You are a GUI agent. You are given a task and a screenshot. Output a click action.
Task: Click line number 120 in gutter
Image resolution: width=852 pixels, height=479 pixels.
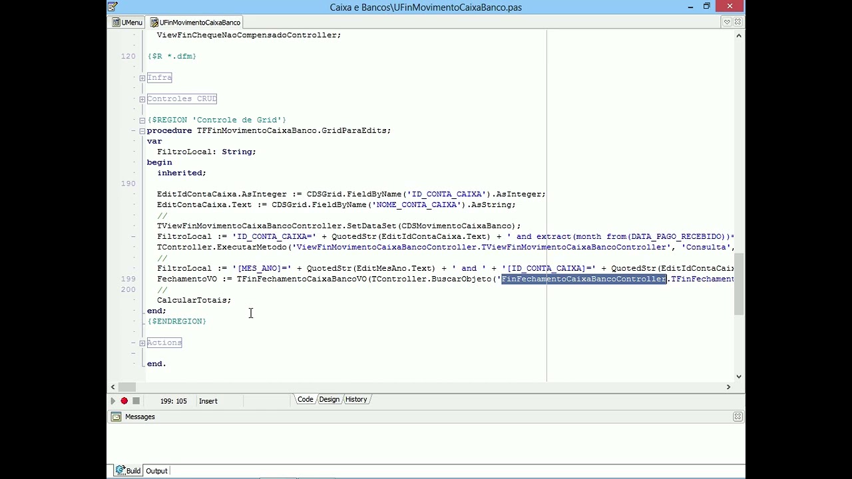point(128,56)
